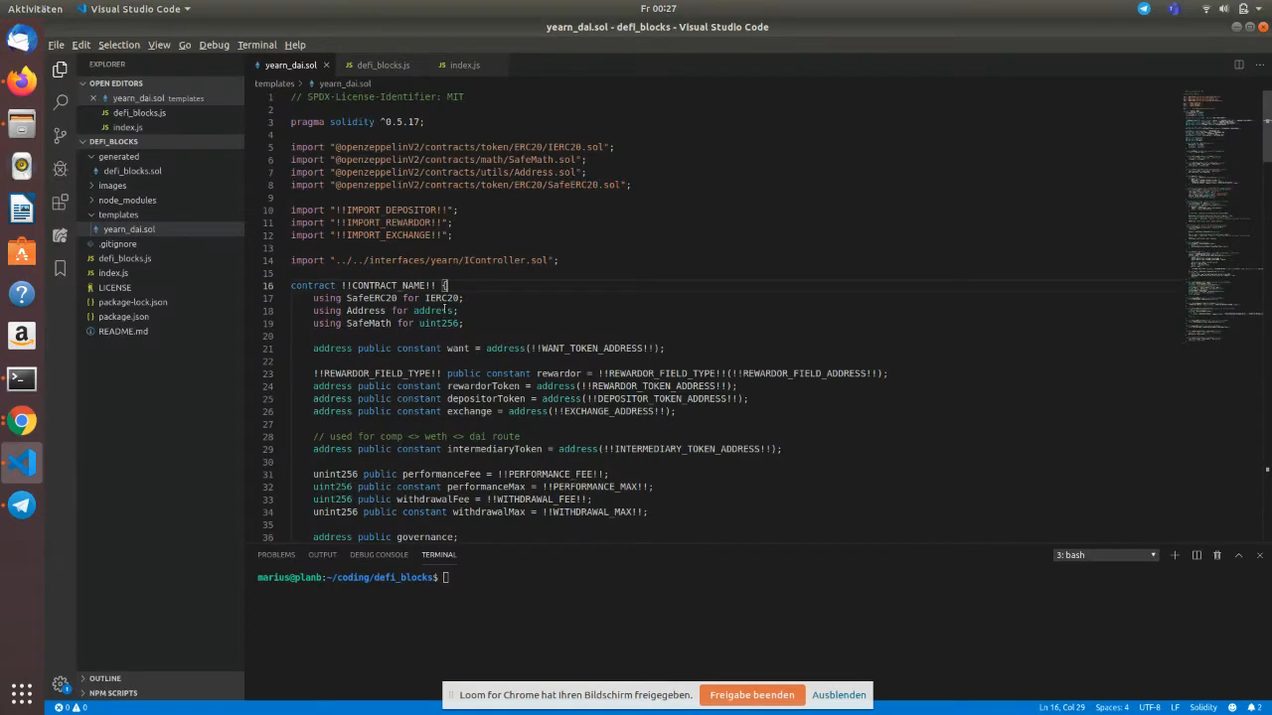1272x715 pixels.
Task: Hide the Loom sharing bar with Ausblenden
Action: 839,695
